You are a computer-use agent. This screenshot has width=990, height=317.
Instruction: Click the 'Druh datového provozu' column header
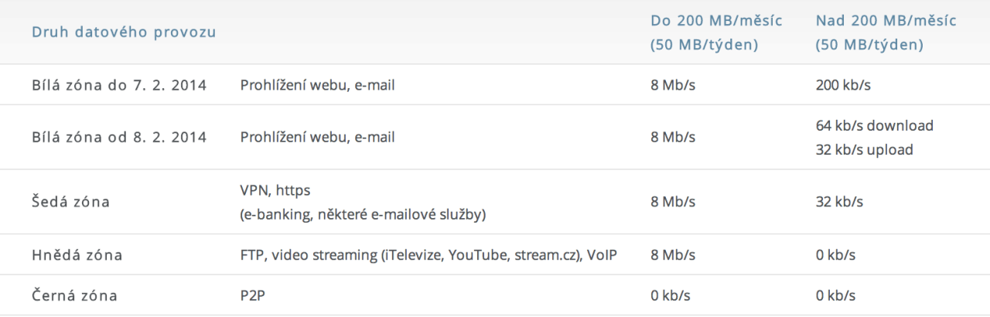pyautogui.click(x=123, y=32)
